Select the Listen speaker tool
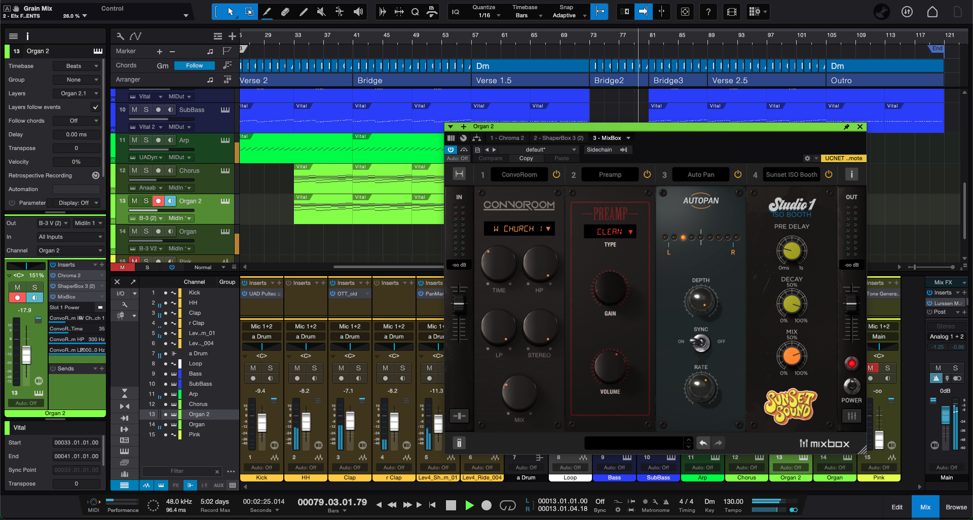973x520 pixels. point(358,12)
